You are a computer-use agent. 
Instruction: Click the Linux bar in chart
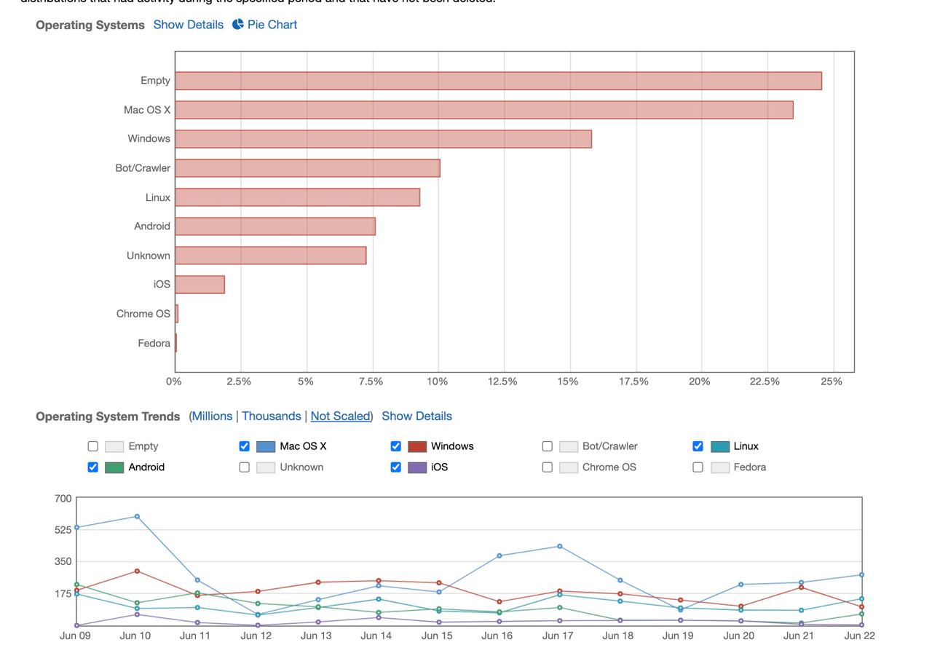click(x=297, y=197)
